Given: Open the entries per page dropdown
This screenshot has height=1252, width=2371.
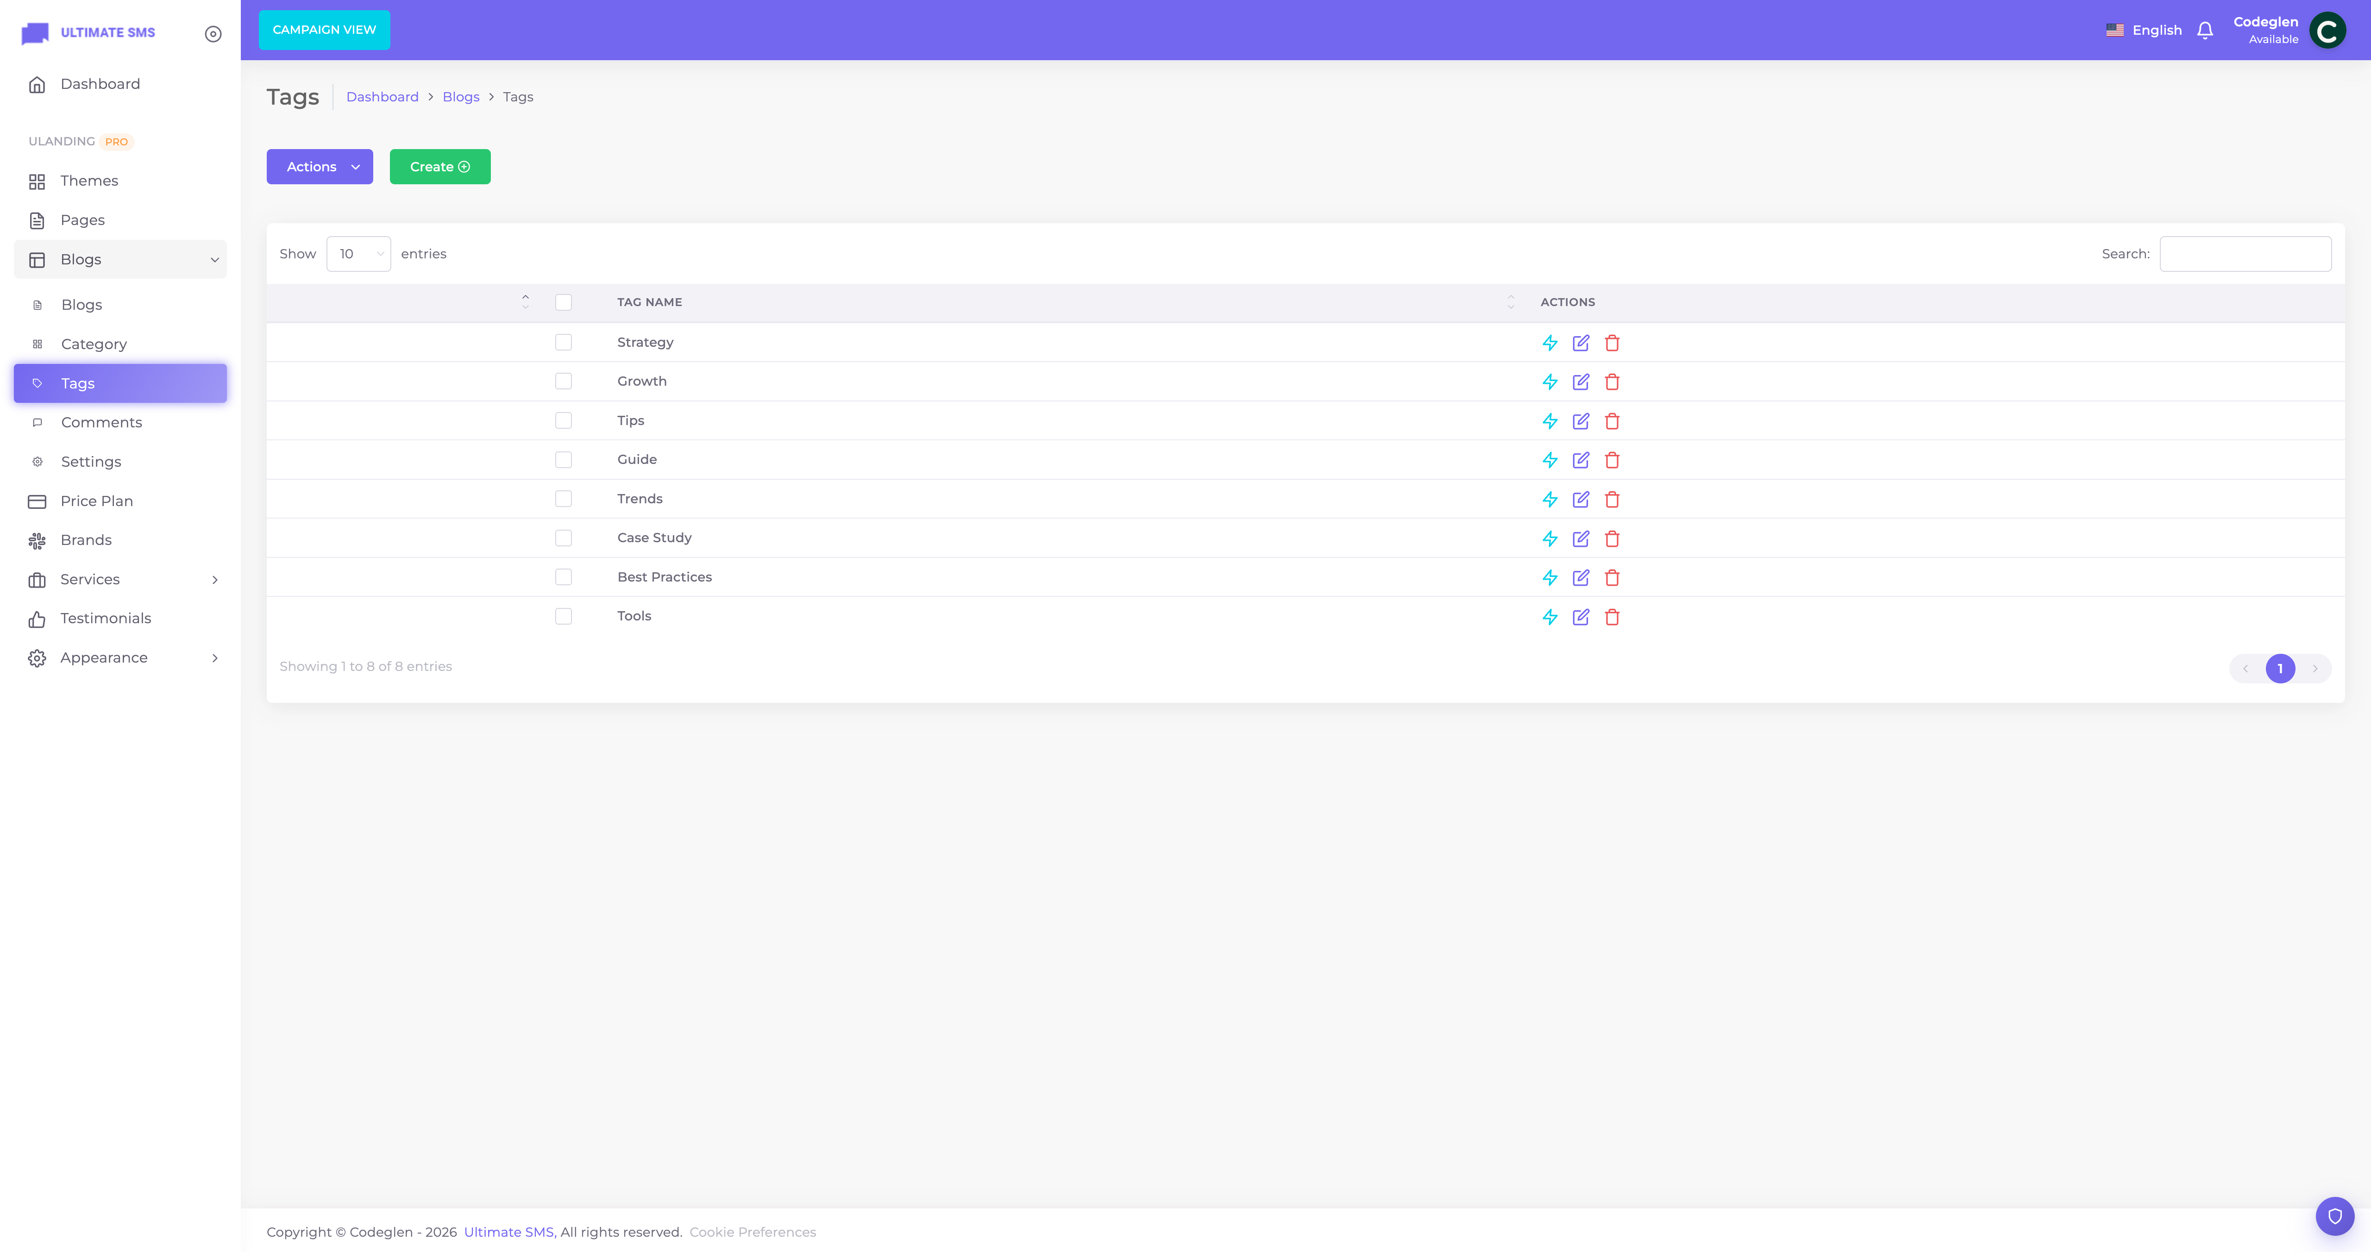Looking at the screenshot, I should [358, 254].
